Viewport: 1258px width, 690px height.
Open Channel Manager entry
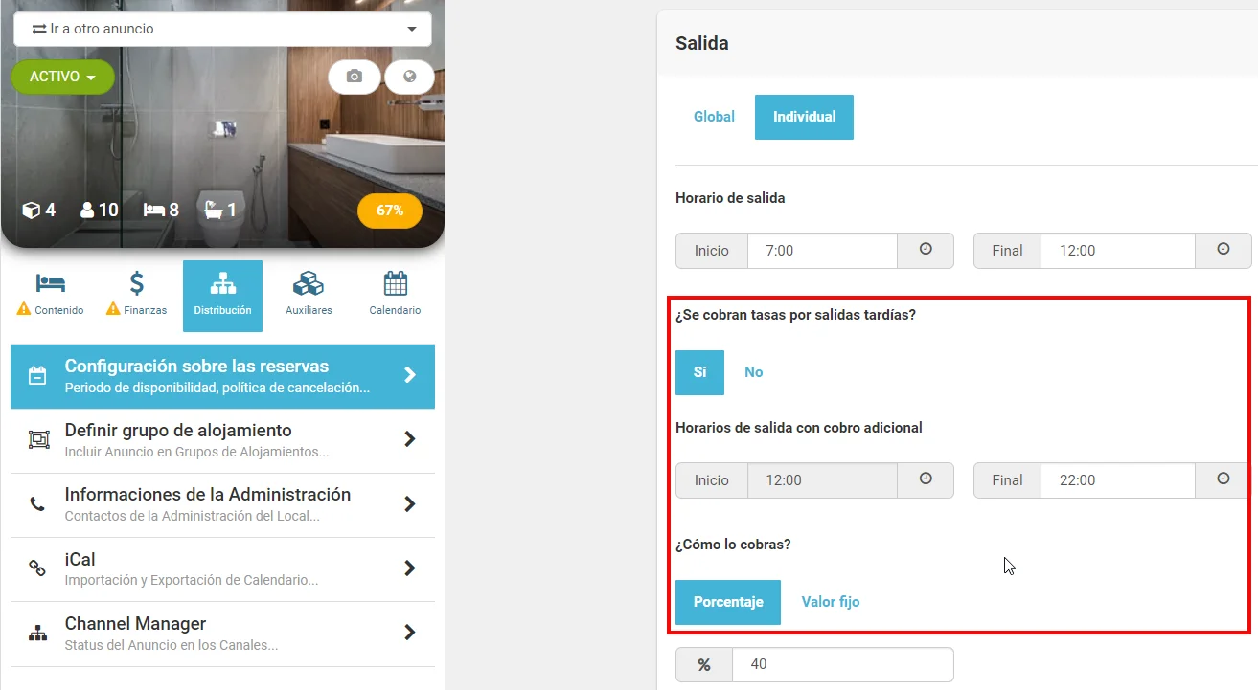tap(222, 634)
